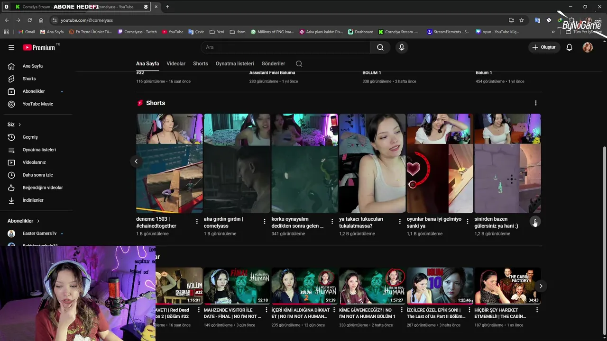Open 'İZCİLERE ÖZEL EPİK SON' video title
The height and width of the screenshot is (341, 607).
click(436, 313)
